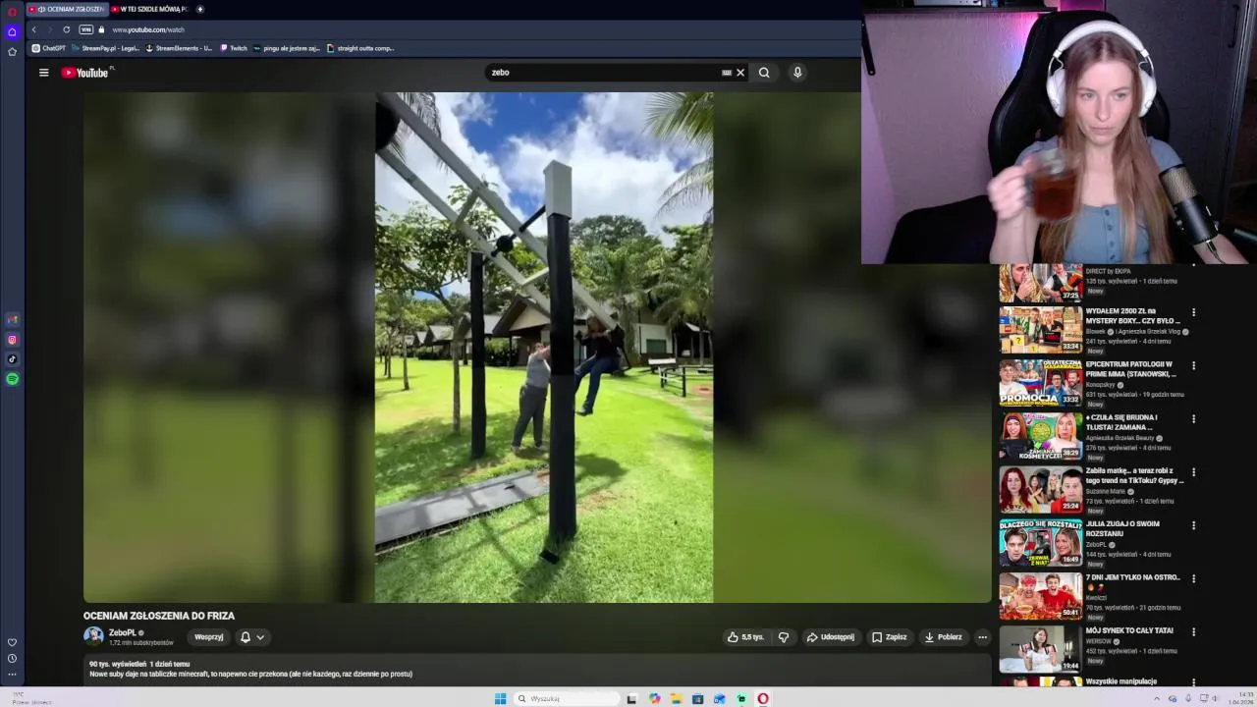Open options for Zabiła matkę video
This screenshot has width=1257, height=707.
pyautogui.click(x=1194, y=472)
